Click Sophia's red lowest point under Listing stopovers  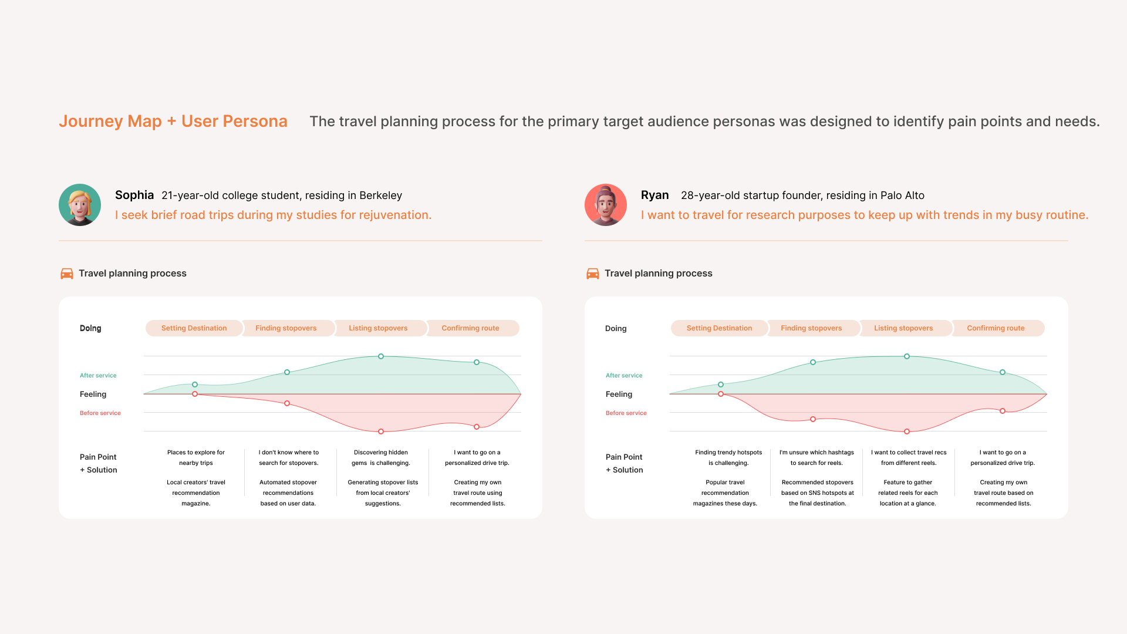coord(381,431)
